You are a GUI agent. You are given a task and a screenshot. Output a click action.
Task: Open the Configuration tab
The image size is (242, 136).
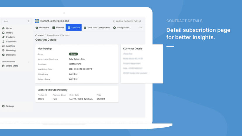(x=121, y=28)
